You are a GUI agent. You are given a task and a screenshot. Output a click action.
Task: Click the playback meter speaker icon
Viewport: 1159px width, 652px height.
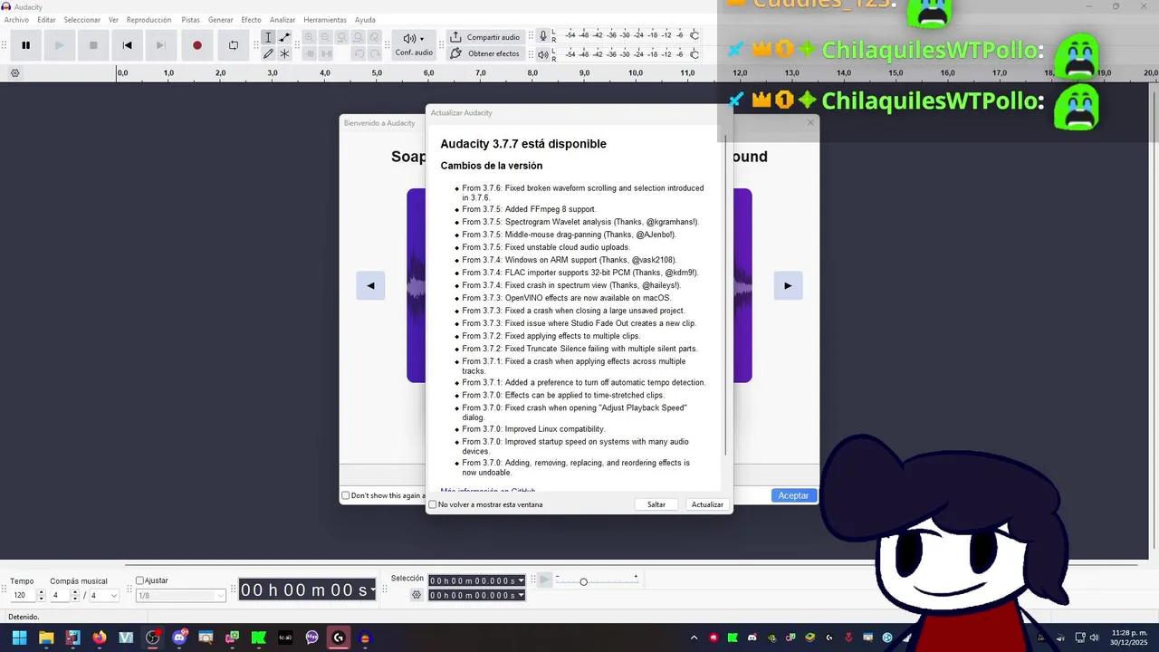543,53
